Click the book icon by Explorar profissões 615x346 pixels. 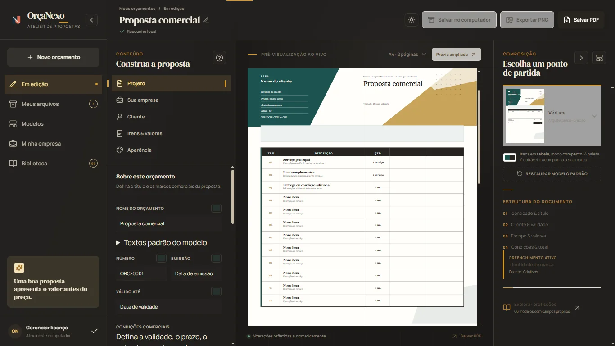[x=506, y=308]
